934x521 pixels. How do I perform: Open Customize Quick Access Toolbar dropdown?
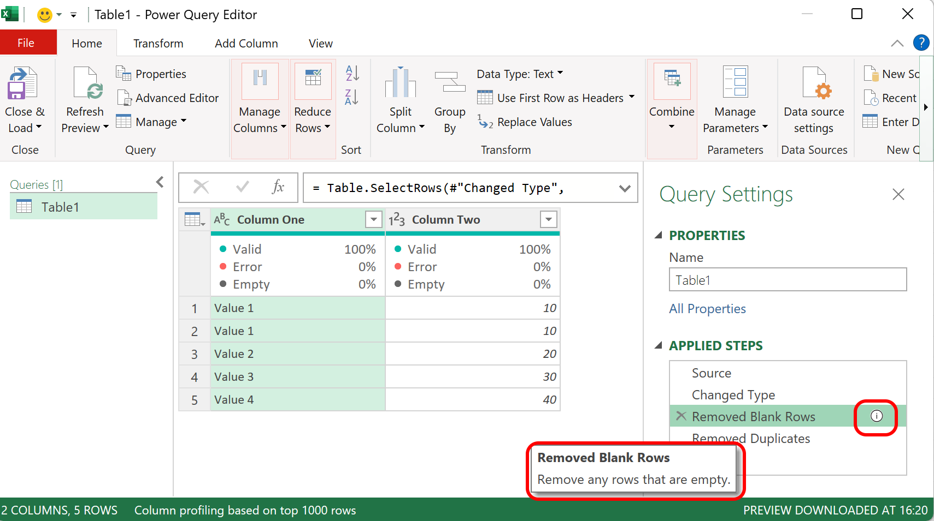point(73,15)
